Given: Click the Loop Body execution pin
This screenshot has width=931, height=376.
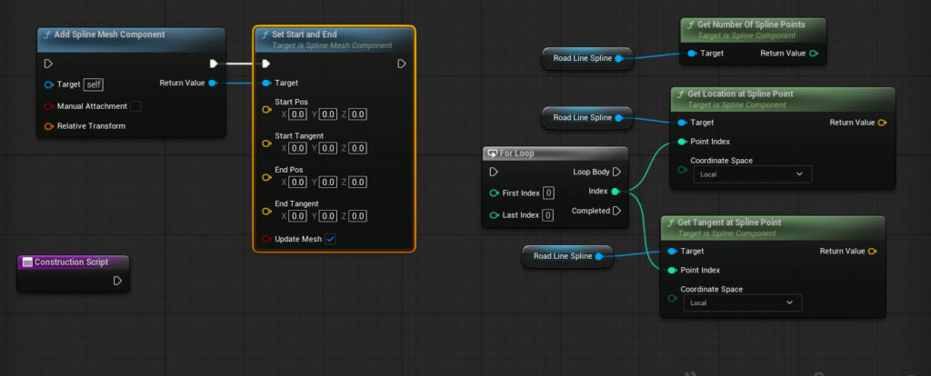Looking at the screenshot, I should pos(616,172).
